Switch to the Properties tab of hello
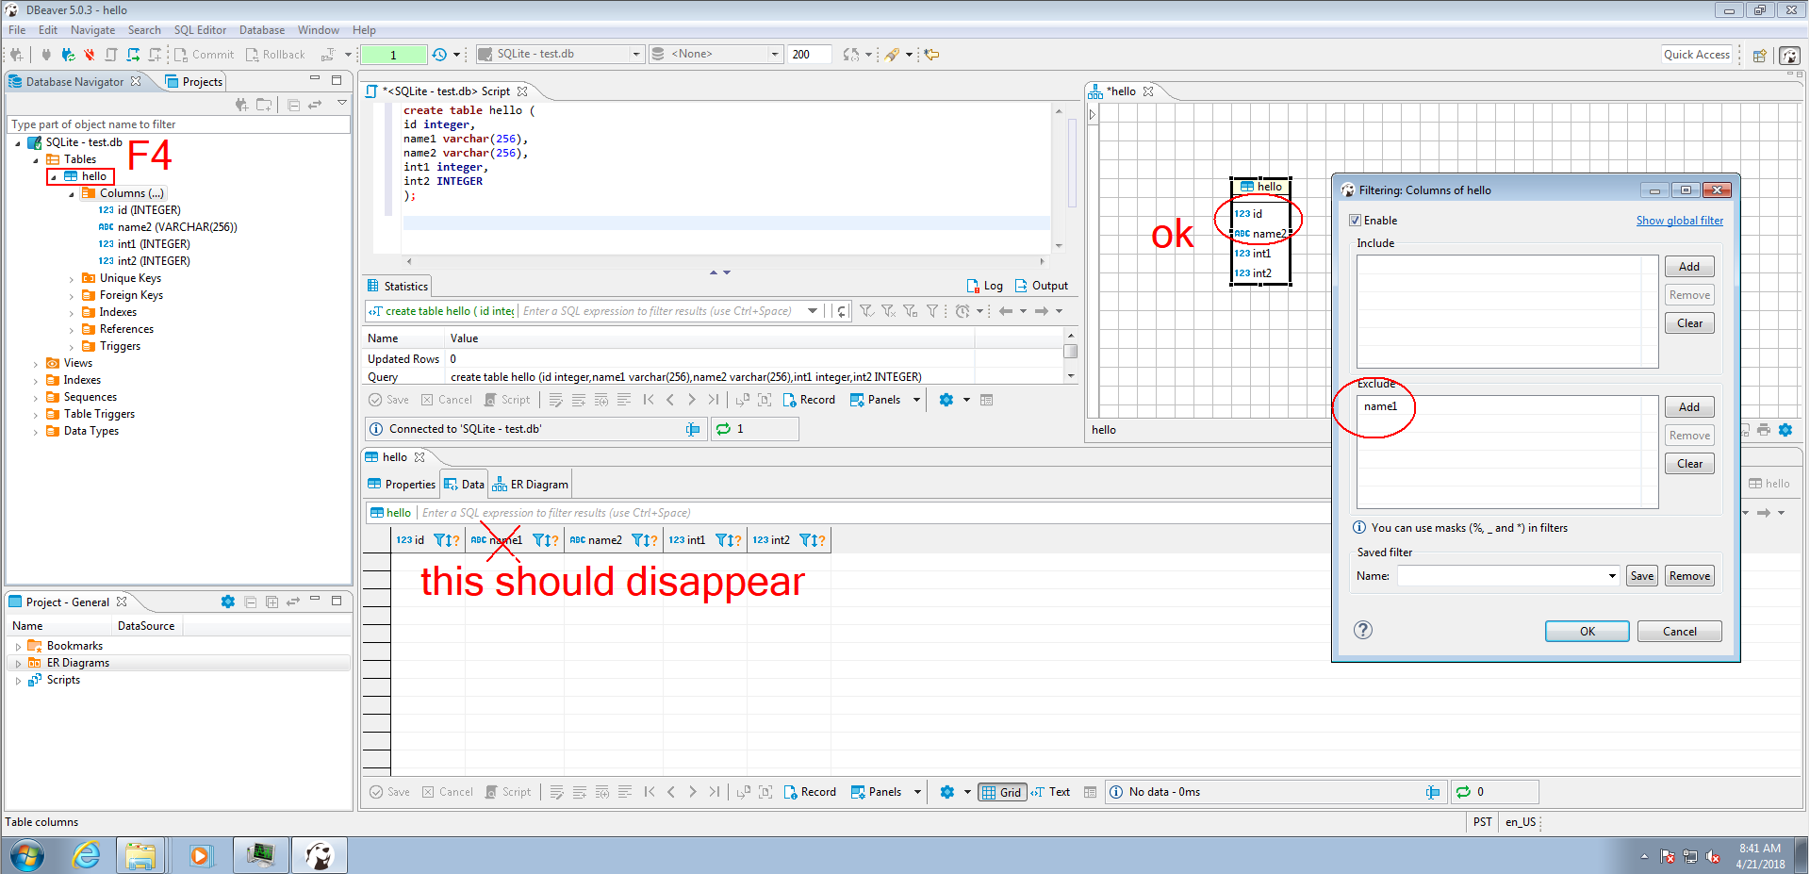 click(402, 485)
